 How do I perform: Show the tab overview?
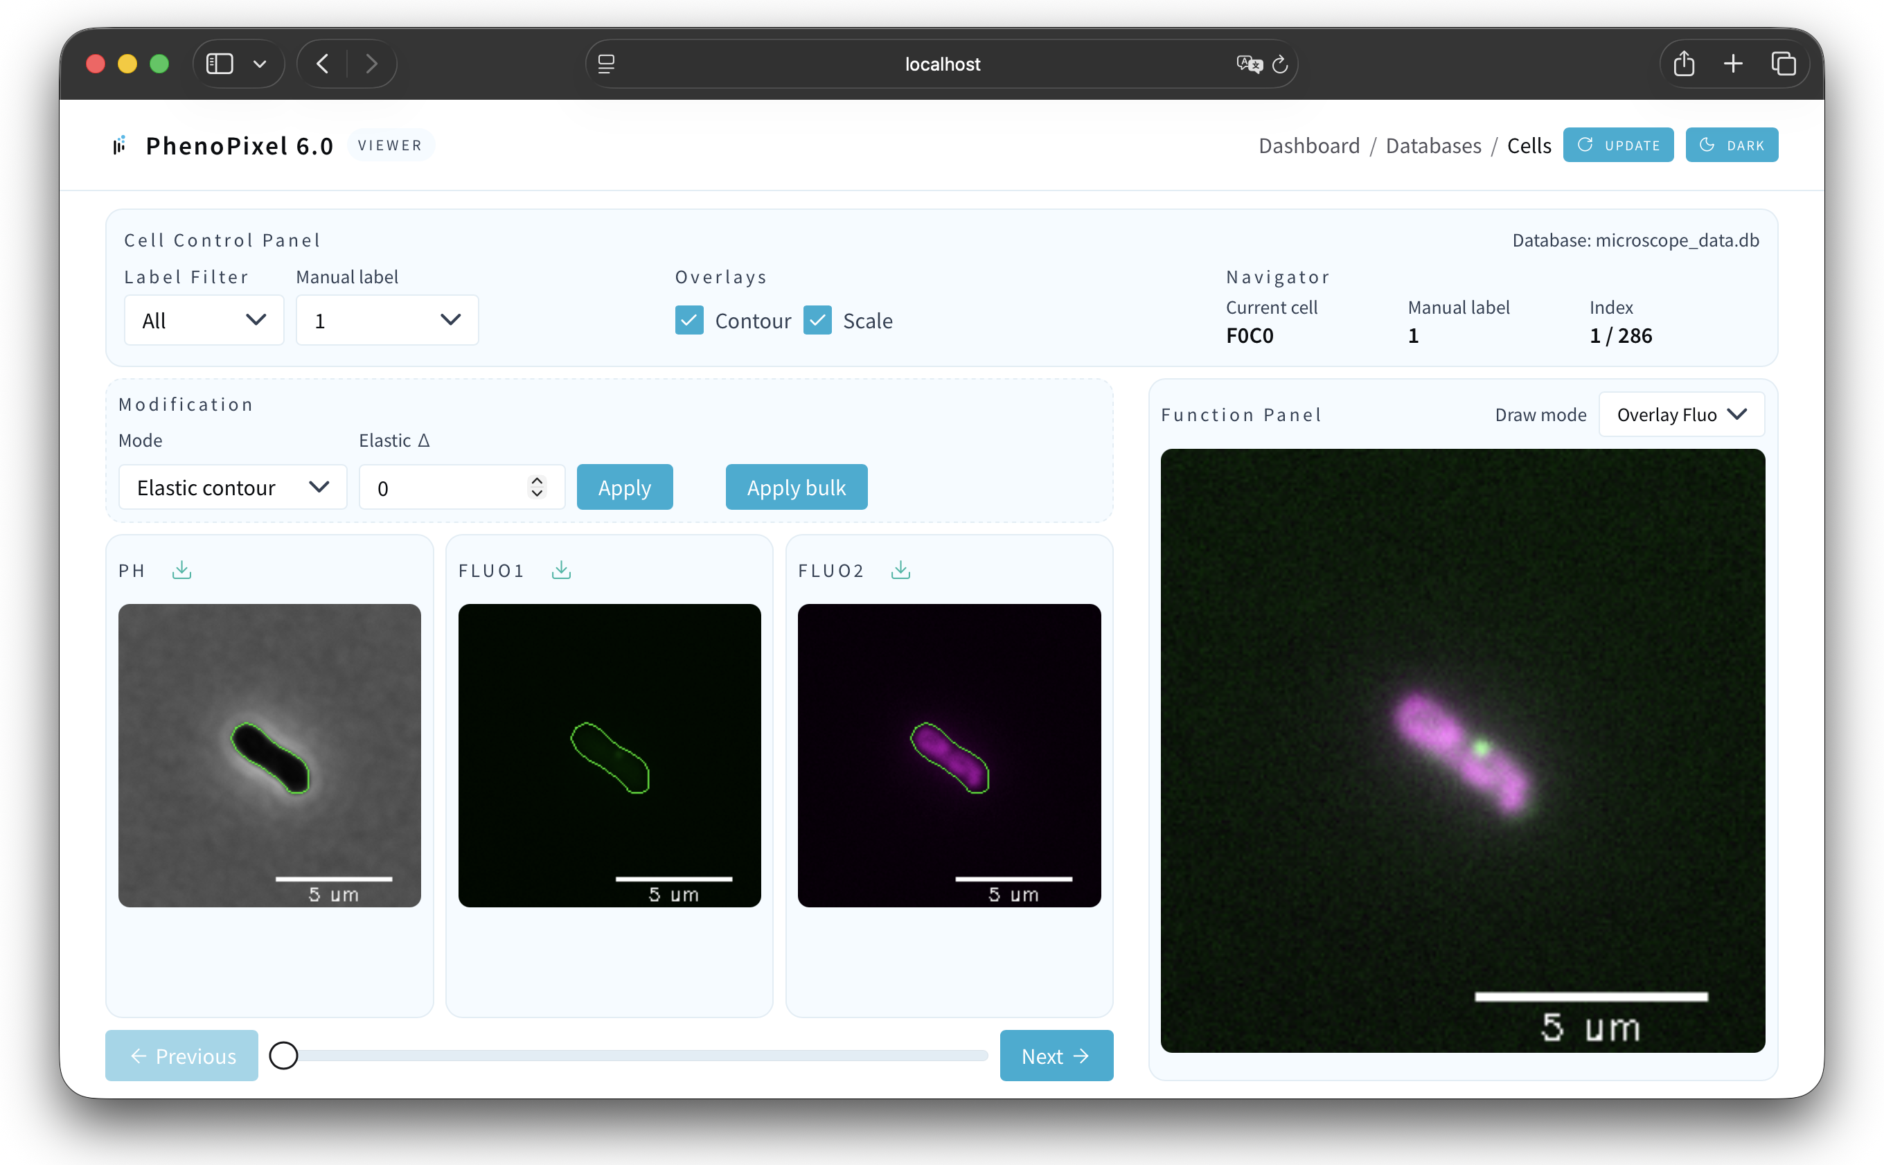pyautogui.click(x=1783, y=64)
